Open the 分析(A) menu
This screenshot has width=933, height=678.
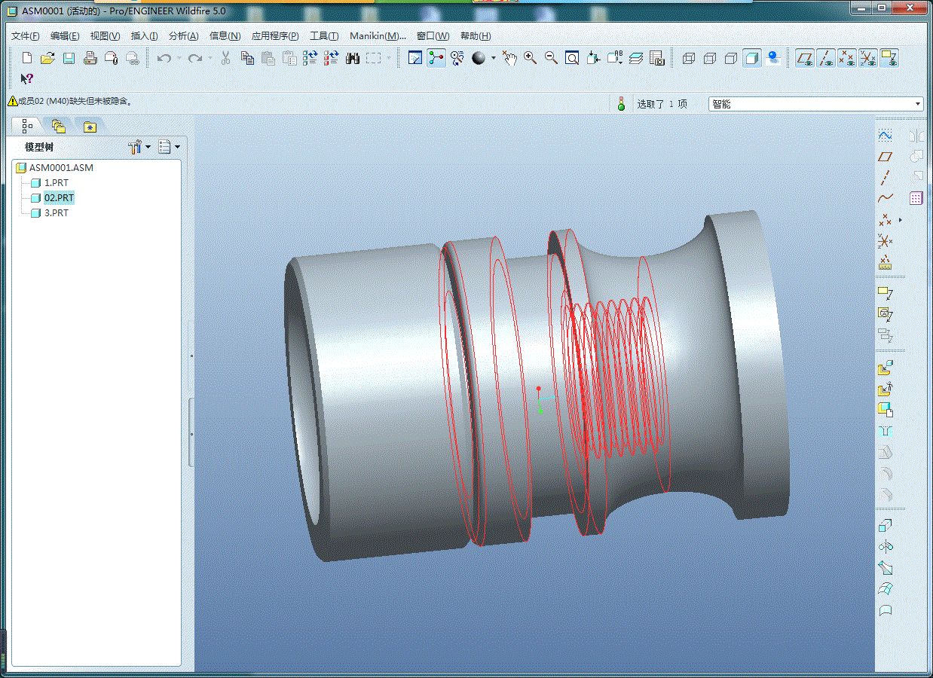[x=183, y=36]
